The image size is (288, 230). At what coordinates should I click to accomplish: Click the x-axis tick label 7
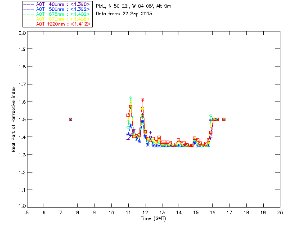click(61, 212)
